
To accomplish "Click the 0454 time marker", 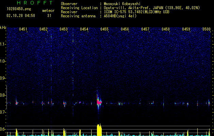I will point(84,29).
